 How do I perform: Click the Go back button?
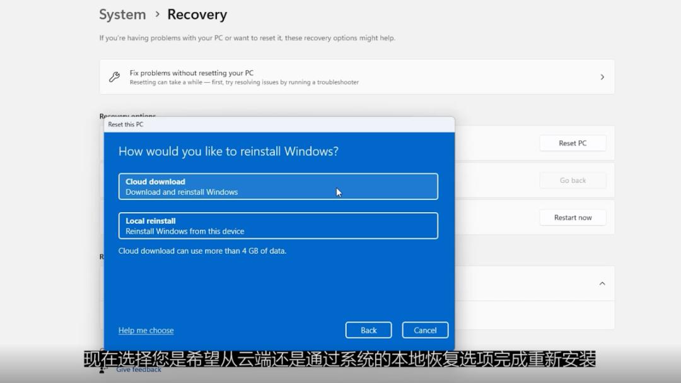(x=572, y=180)
